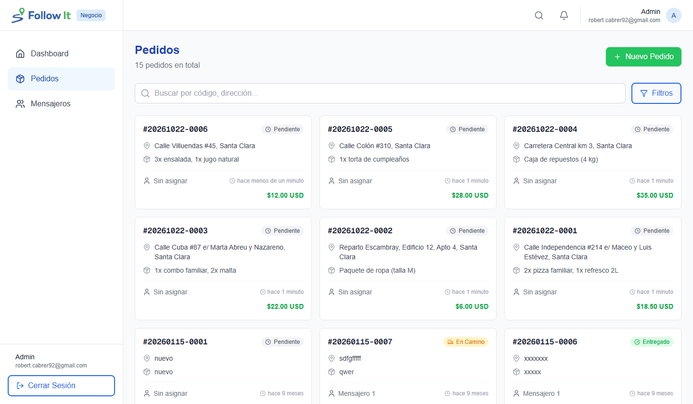Viewport: 693px width, 404px height.
Task: Click the $28.00 USD amount
Action: tap(470, 195)
